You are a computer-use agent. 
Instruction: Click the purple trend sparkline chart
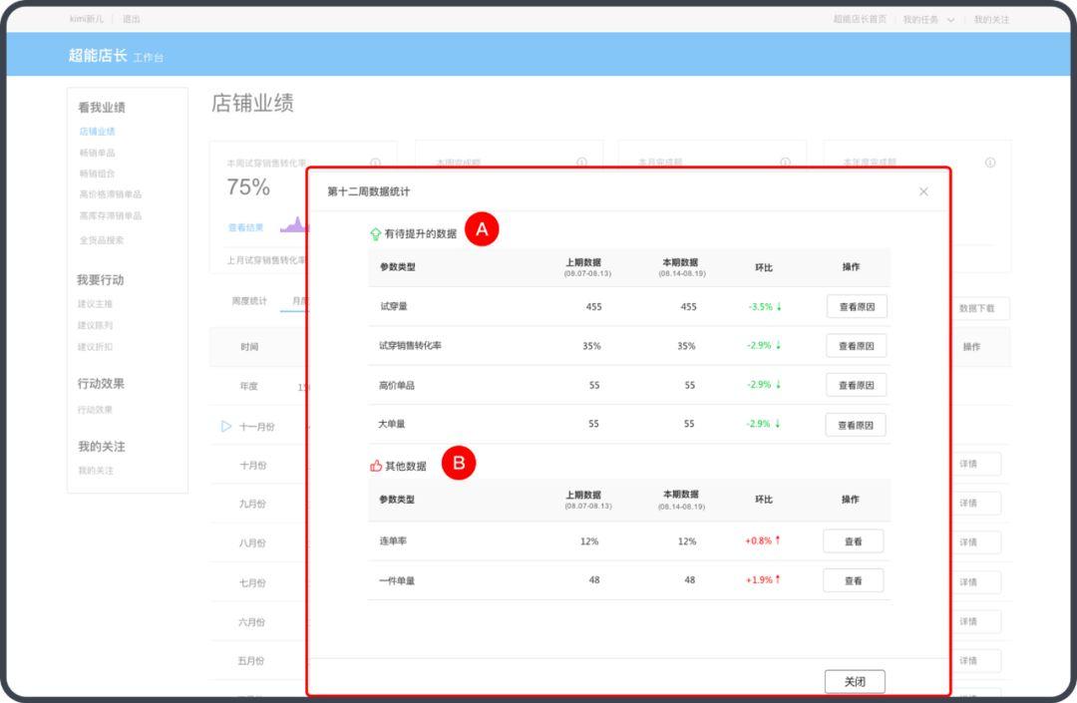pos(293,226)
